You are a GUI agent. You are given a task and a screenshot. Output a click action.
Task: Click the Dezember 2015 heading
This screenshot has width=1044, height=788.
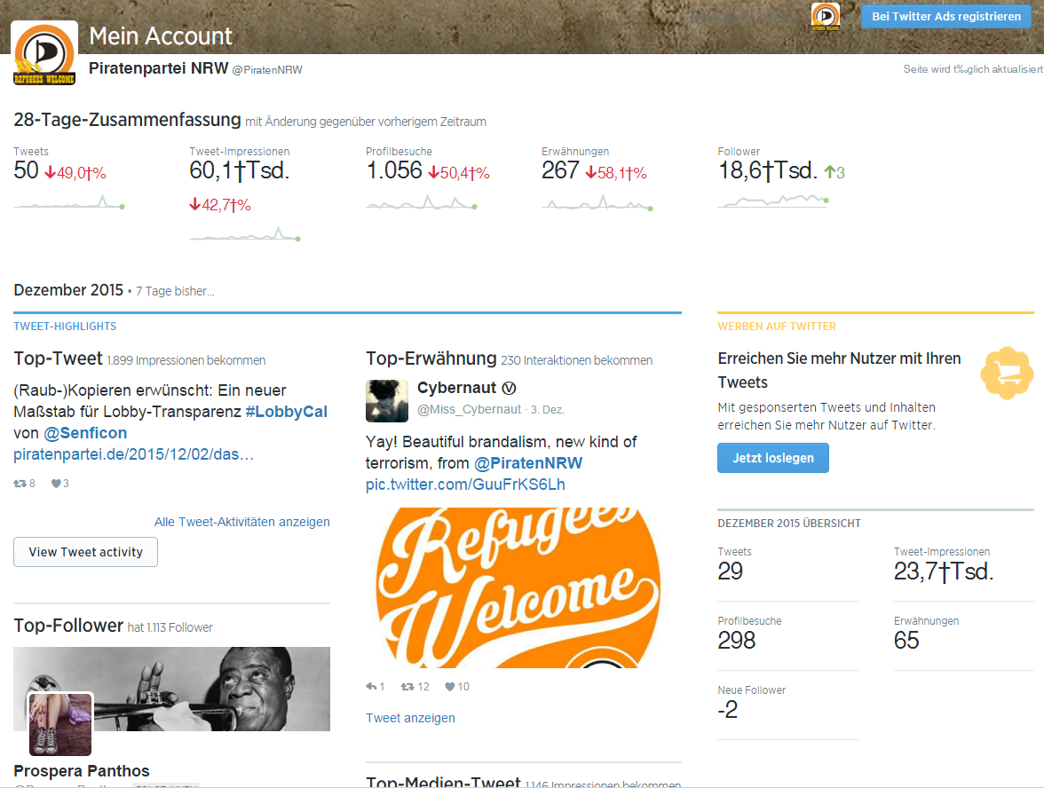pos(68,290)
